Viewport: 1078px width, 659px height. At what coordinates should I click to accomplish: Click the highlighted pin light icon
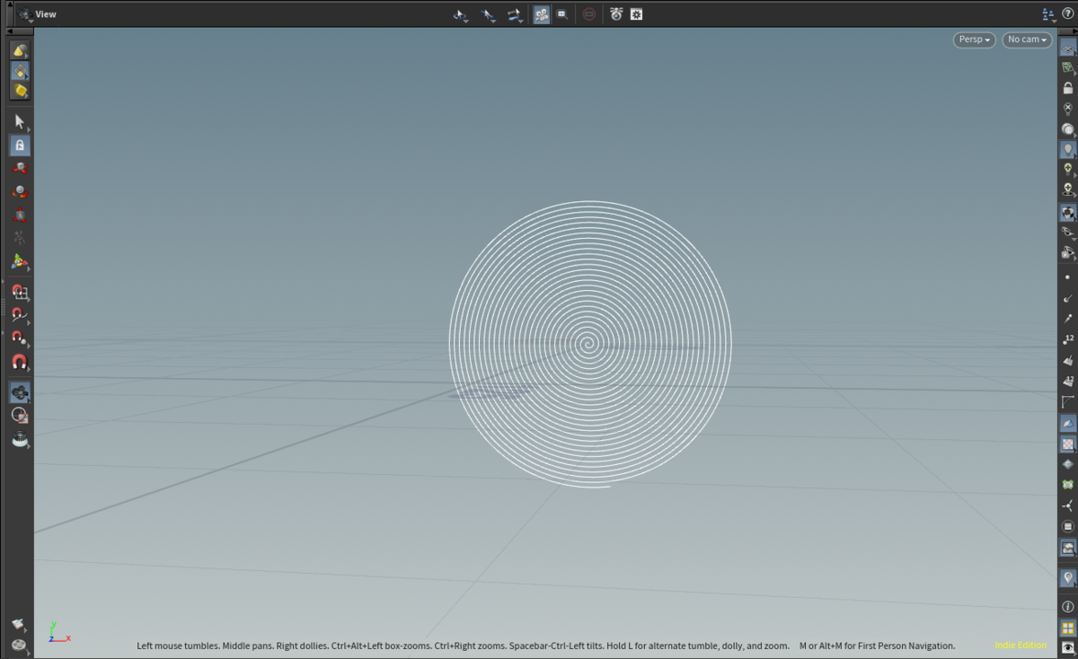(1068, 577)
